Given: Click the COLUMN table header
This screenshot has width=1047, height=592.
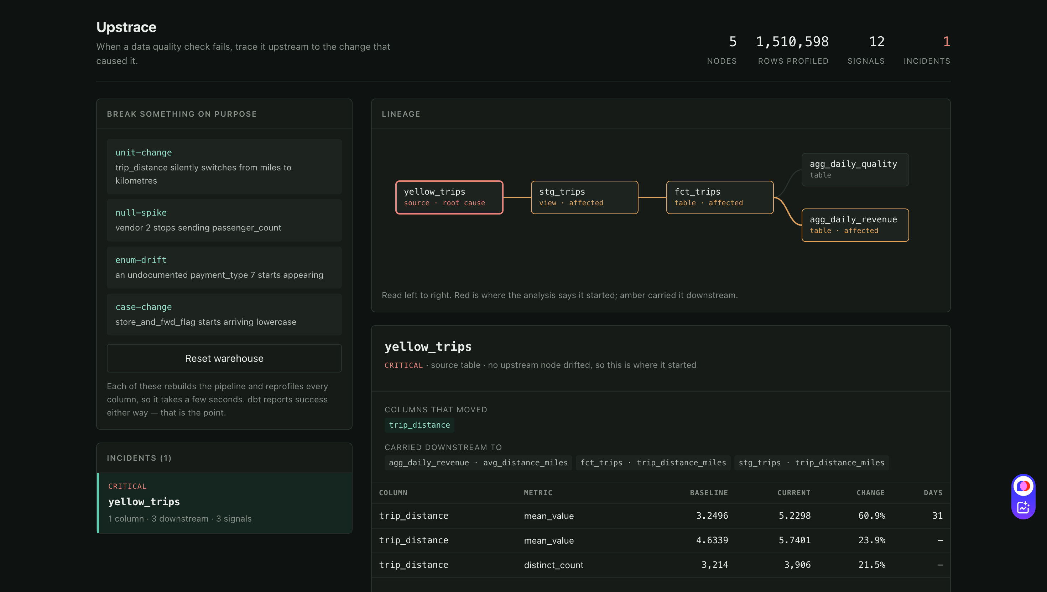Looking at the screenshot, I should (393, 493).
